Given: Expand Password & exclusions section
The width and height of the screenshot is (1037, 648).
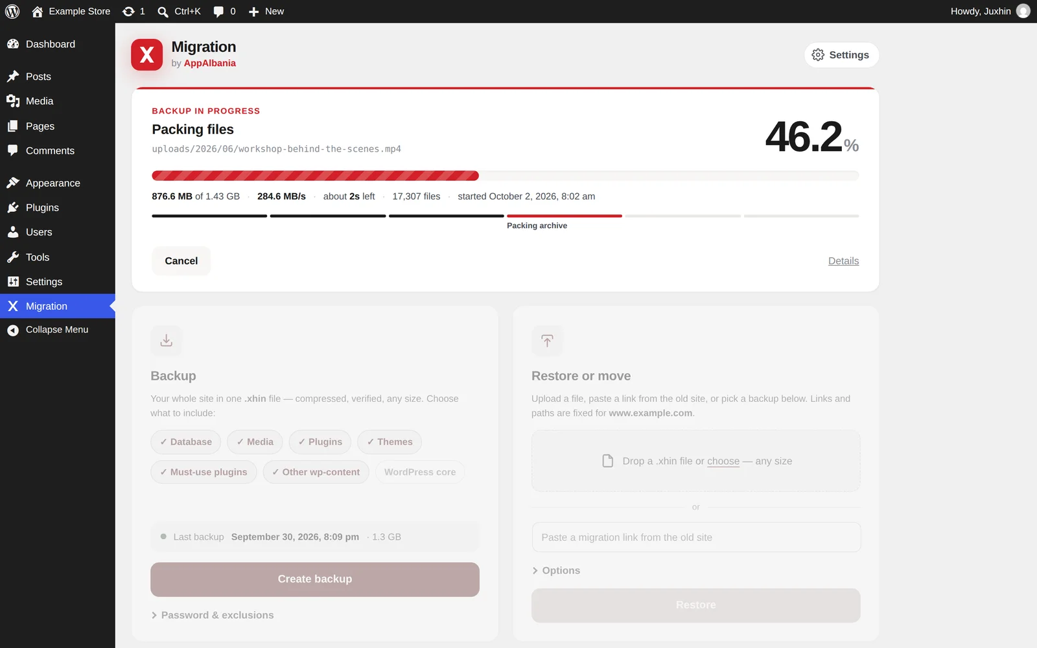Looking at the screenshot, I should click(213, 615).
